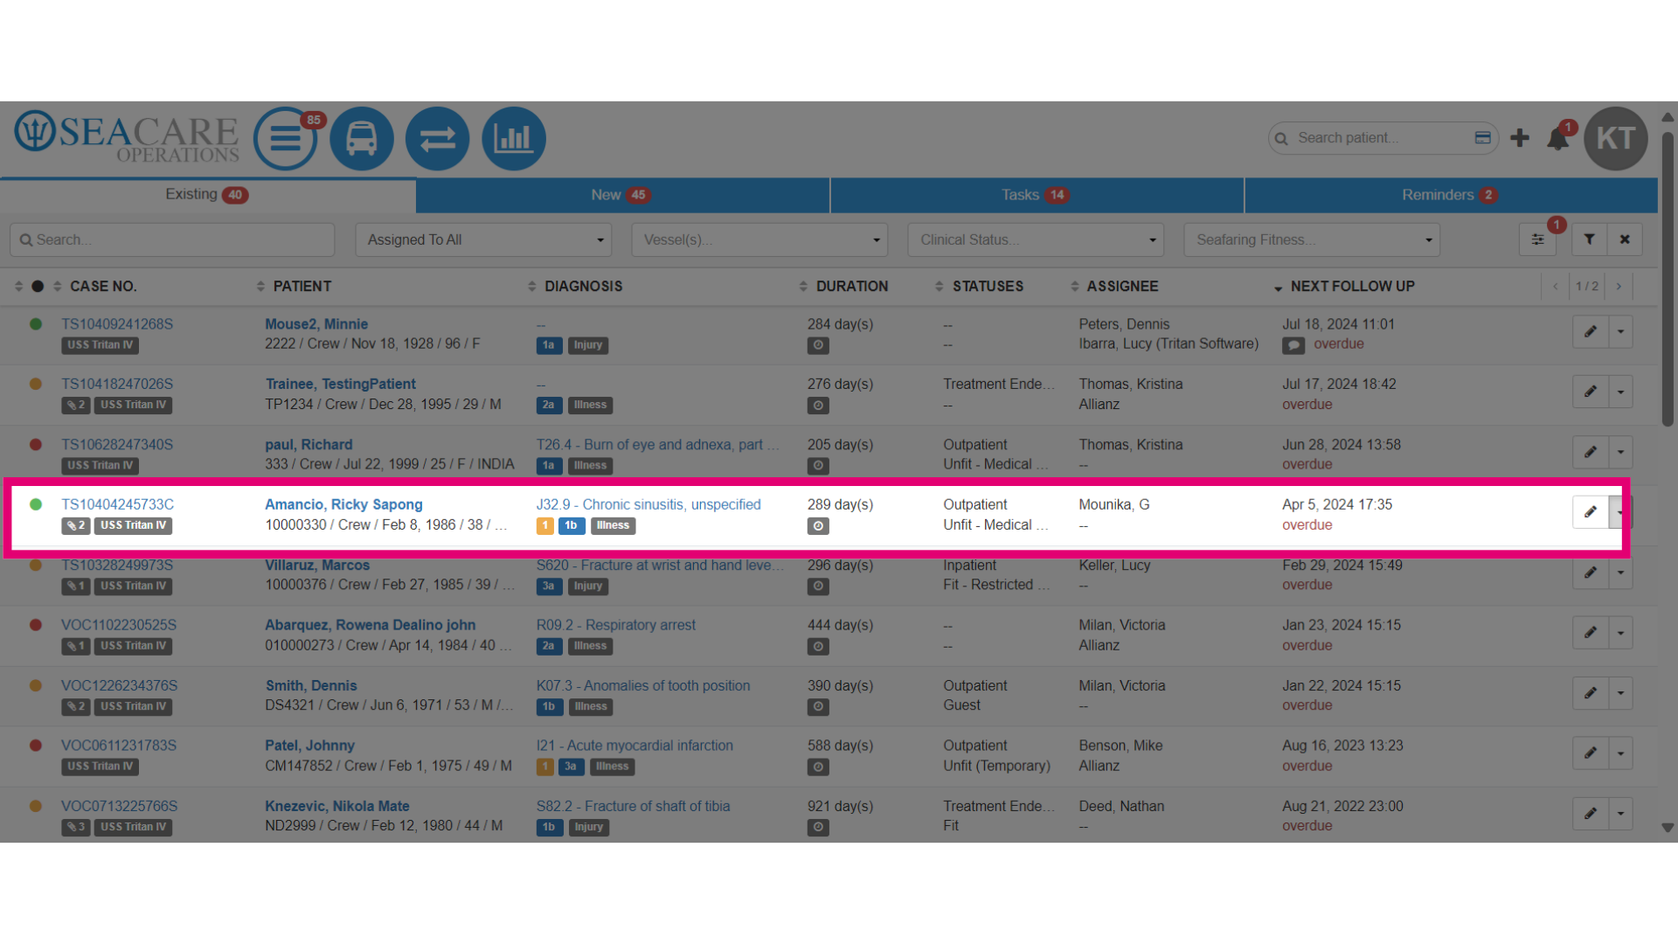Click clock icon under 289 day(s)
Screen dimensions: 1678x944
pyautogui.click(x=818, y=526)
